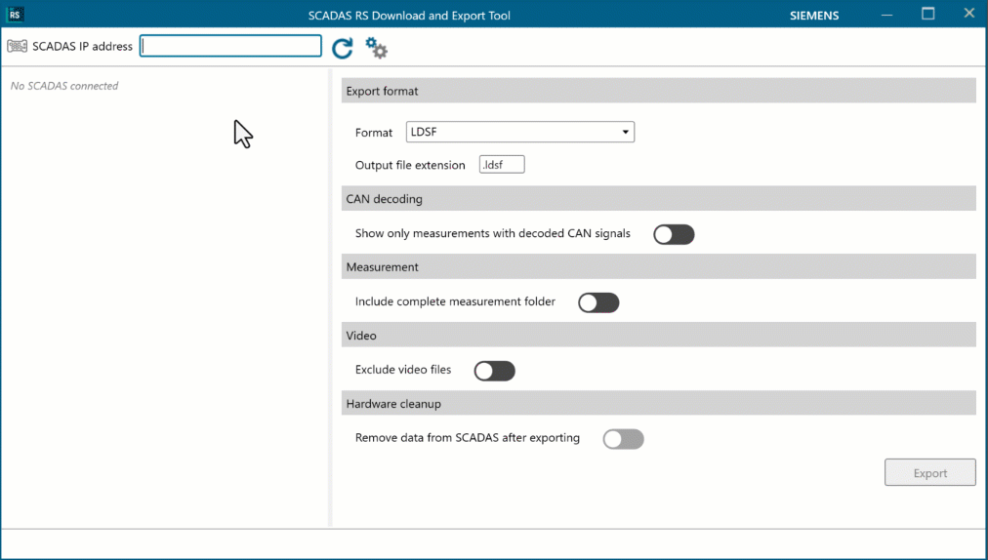Click the Export format section header
Screen dimensions: 988x560
coord(658,91)
